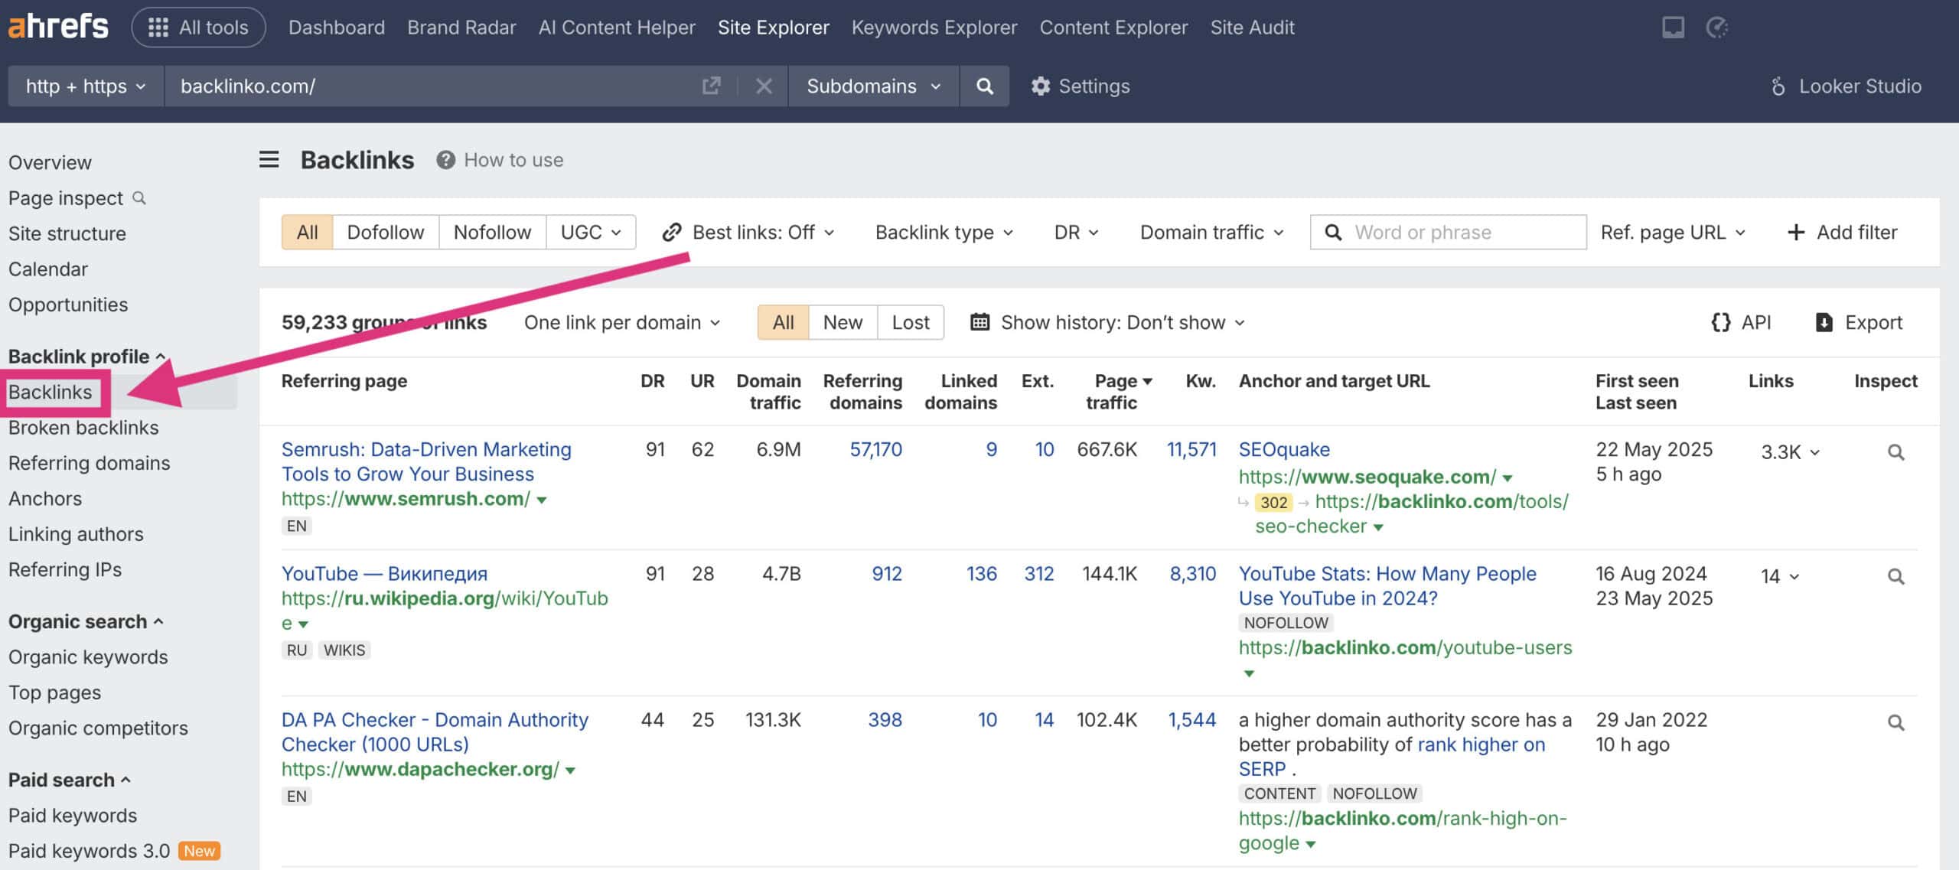Viewport: 1959px width, 870px height.
Task: Go to Brand Radar
Action: click(x=461, y=28)
